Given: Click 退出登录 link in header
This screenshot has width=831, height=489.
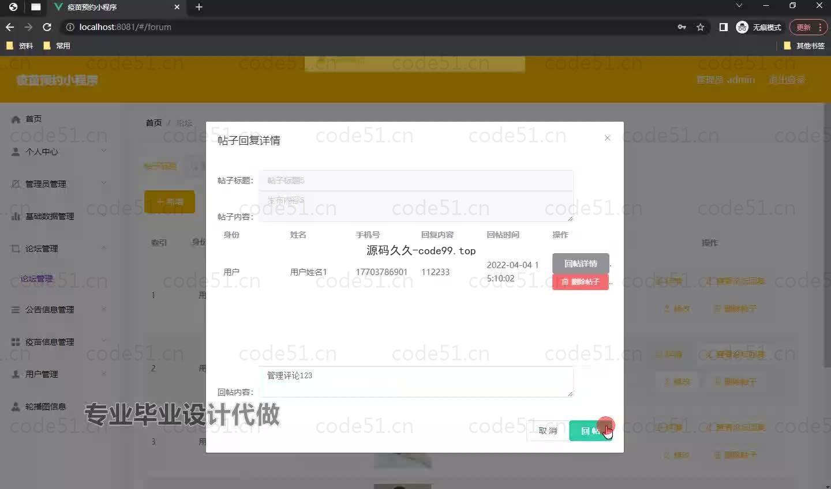Looking at the screenshot, I should coord(787,80).
